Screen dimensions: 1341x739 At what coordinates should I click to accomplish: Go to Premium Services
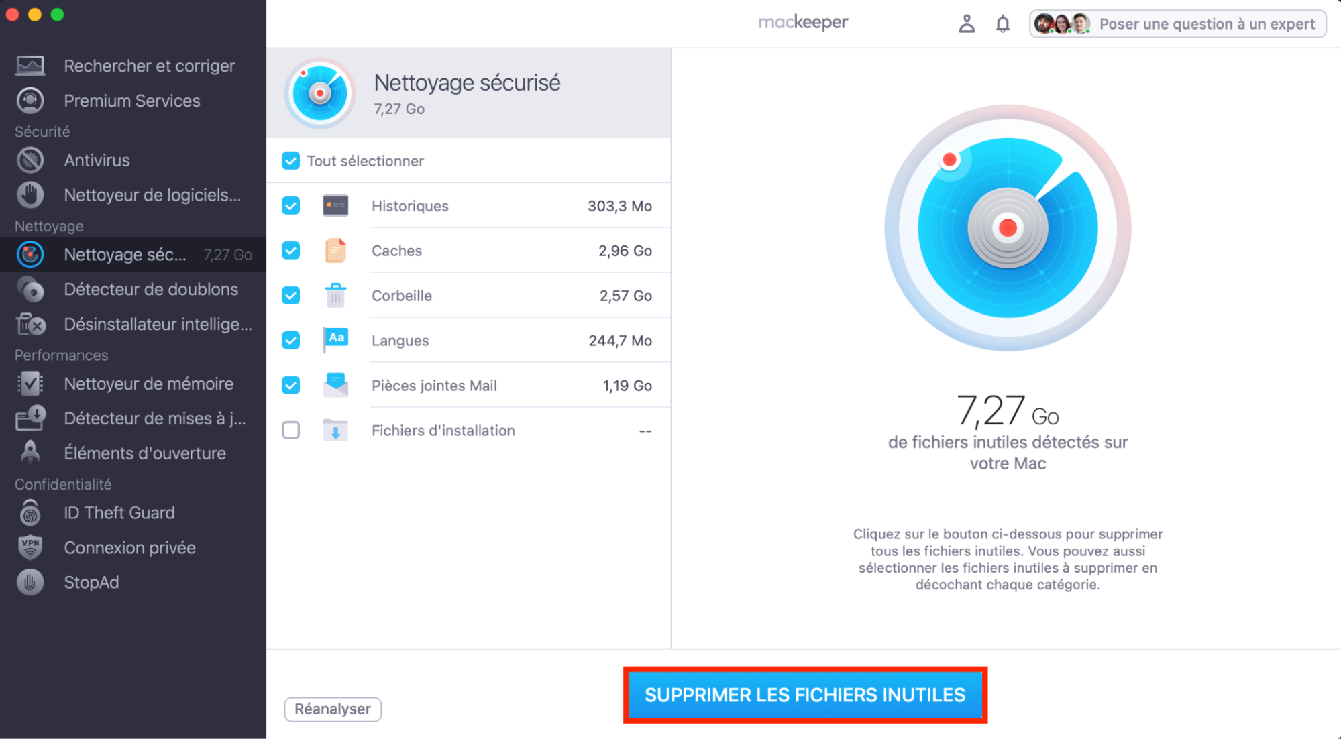coord(133,101)
